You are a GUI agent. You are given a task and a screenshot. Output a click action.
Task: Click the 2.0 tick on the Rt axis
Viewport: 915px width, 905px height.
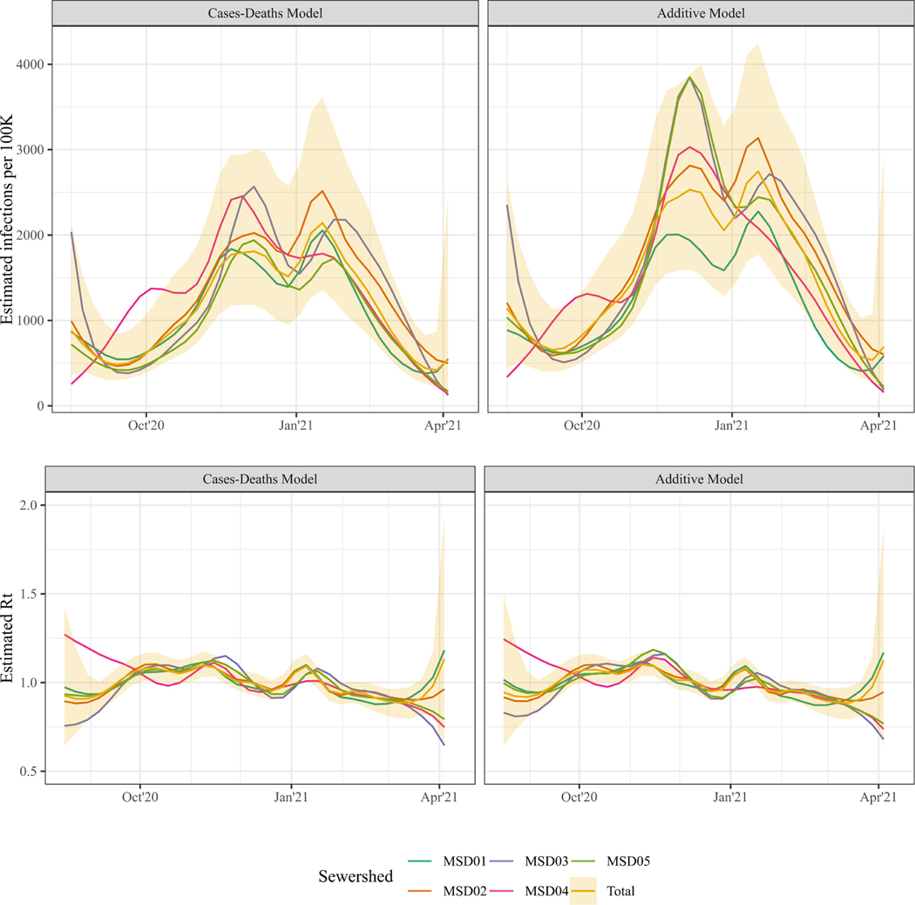[x=32, y=506]
